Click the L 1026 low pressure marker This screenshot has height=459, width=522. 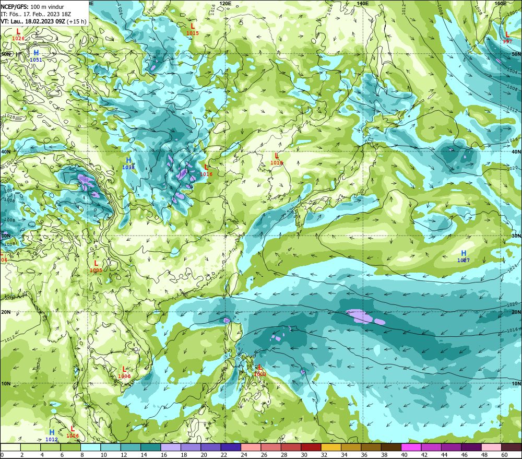(x=18, y=34)
